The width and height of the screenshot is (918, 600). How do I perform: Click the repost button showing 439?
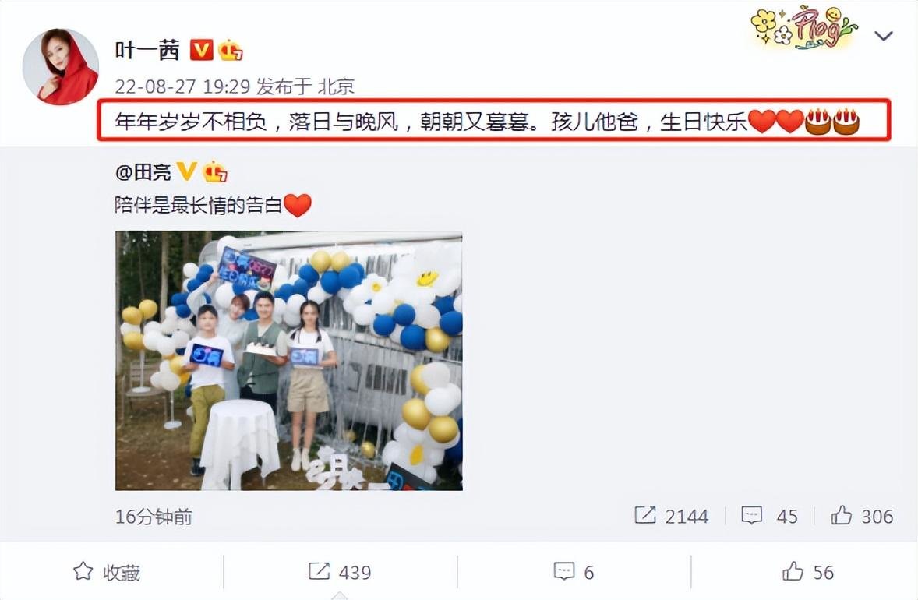[x=340, y=572]
